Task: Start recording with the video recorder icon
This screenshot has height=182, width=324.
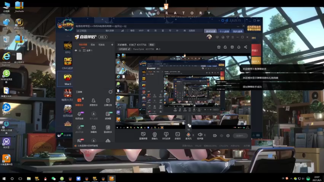Action: (215, 135)
